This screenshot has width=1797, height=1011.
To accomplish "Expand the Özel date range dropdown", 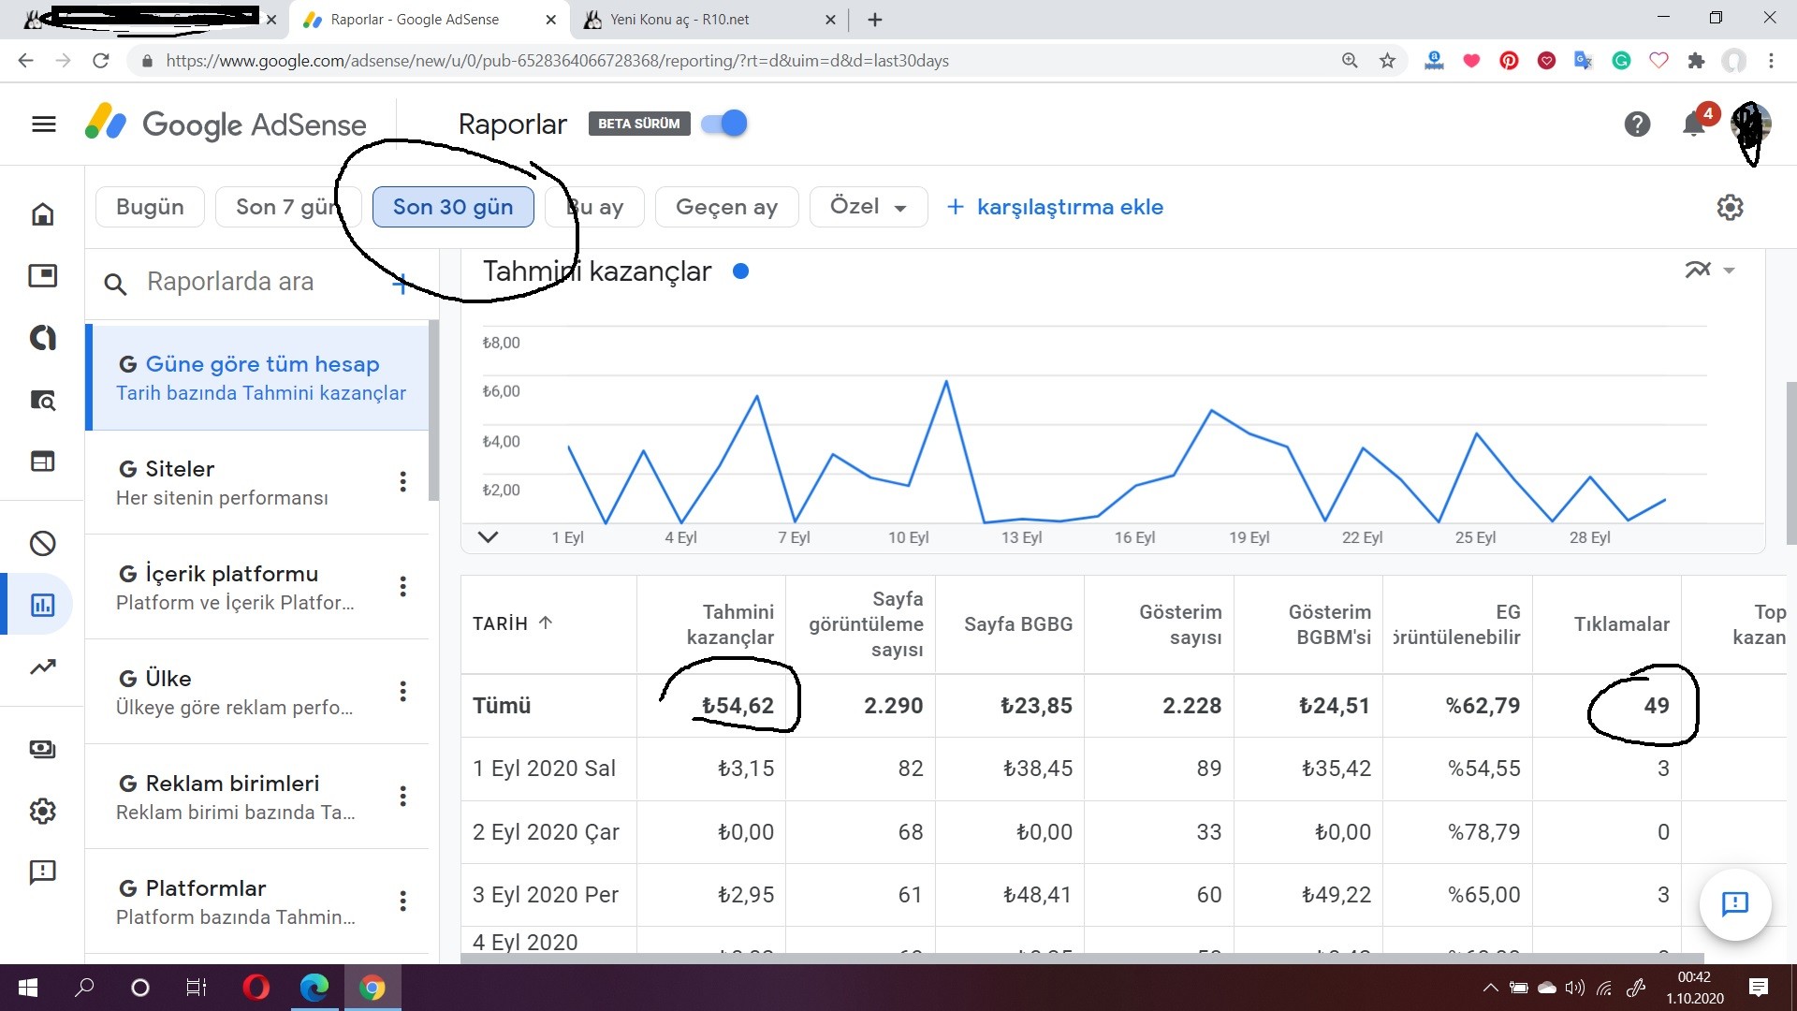I will click(x=869, y=207).
